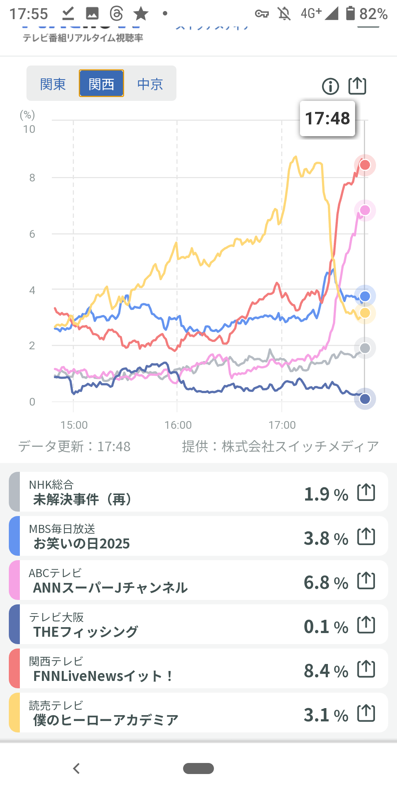The image size is (397, 795).
Task: Switch to the 関東 region tab
Action: tap(53, 84)
